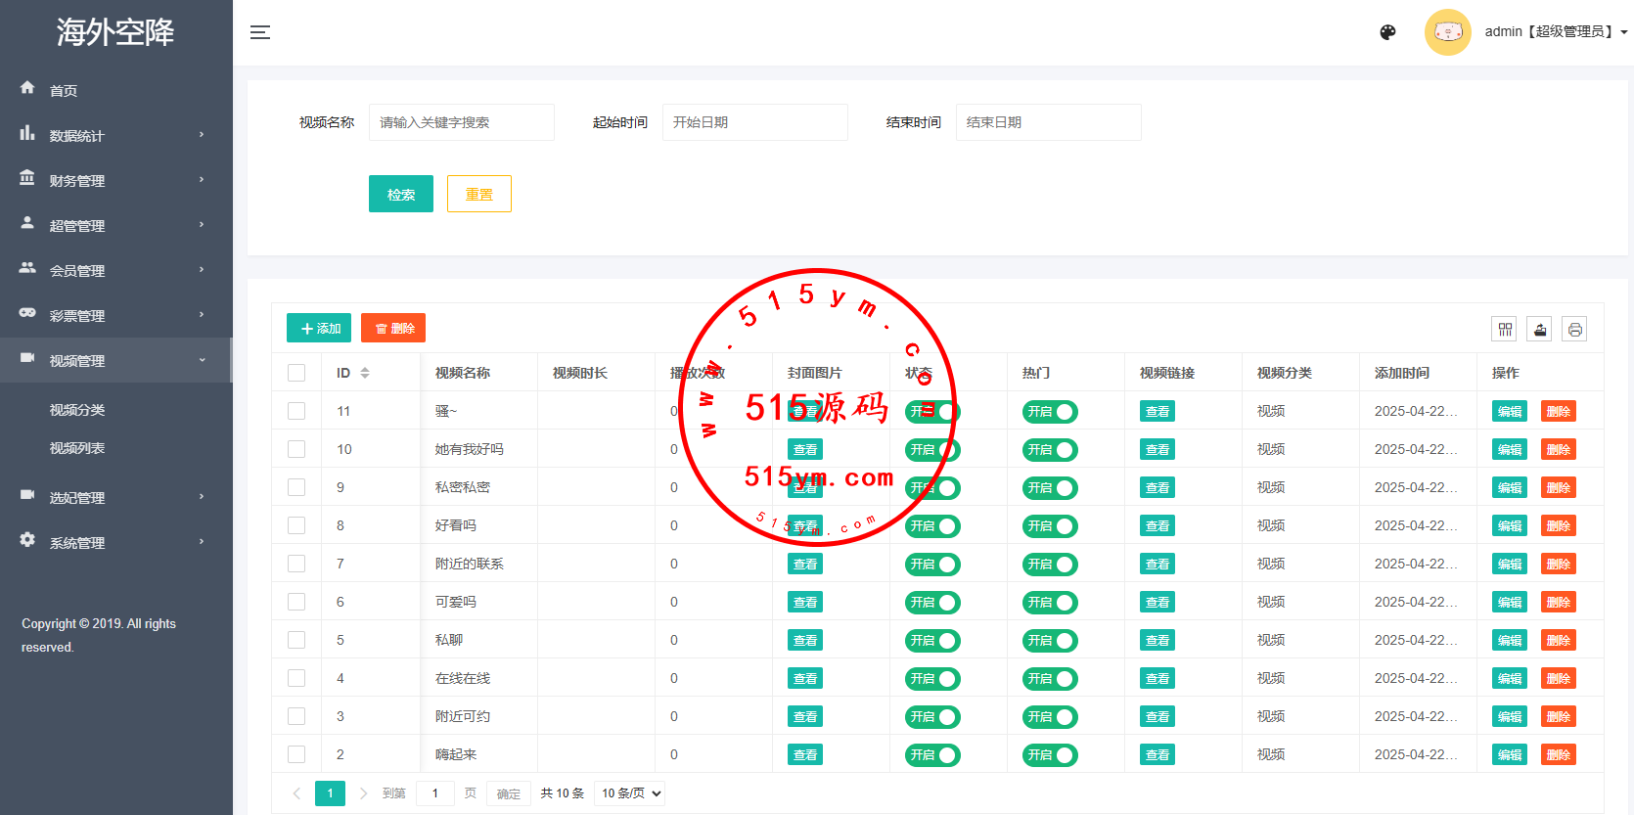Open 视频分类 submenu item

pos(77,410)
